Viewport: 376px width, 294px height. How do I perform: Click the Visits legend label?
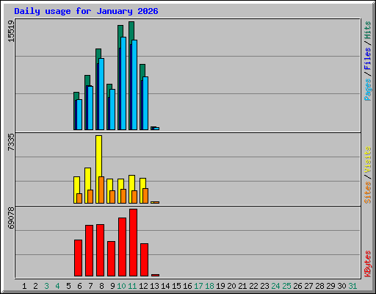point(368,159)
